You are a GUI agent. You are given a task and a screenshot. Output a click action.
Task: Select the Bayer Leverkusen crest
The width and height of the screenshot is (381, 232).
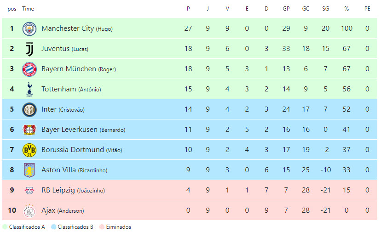click(29, 130)
